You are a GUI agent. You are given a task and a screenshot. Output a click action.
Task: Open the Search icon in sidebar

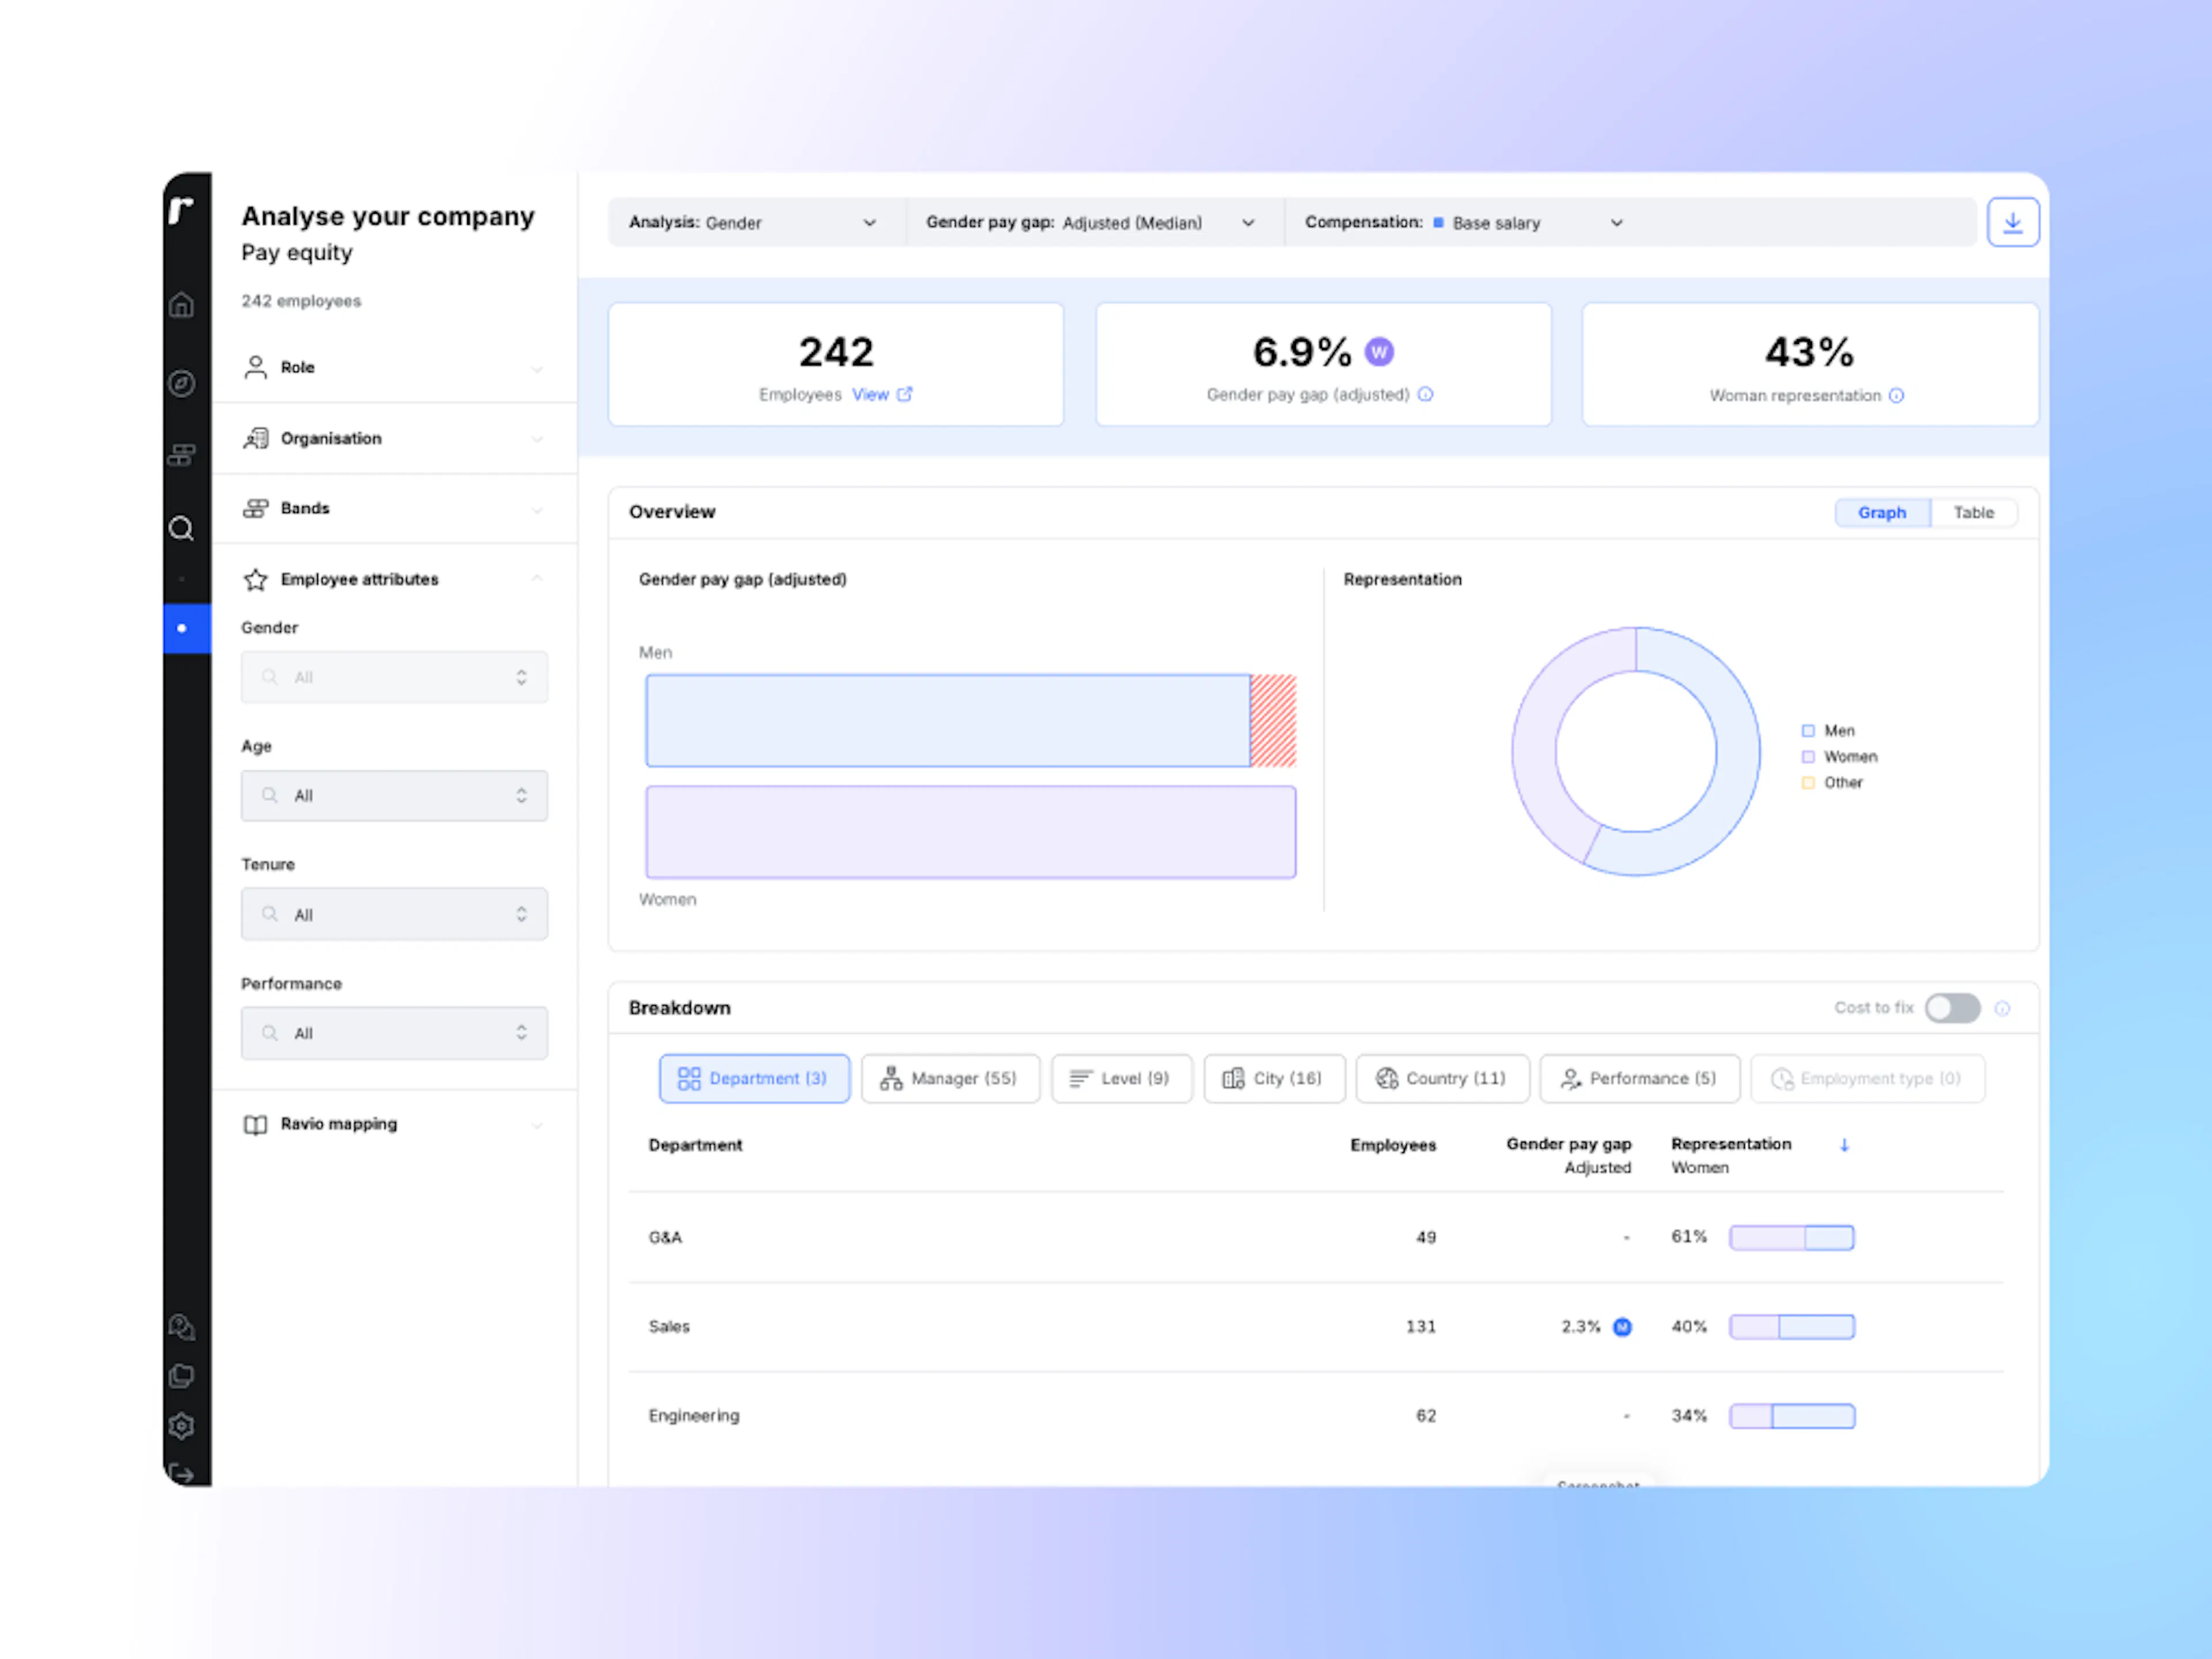pyautogui.click(x=181, y=528)
